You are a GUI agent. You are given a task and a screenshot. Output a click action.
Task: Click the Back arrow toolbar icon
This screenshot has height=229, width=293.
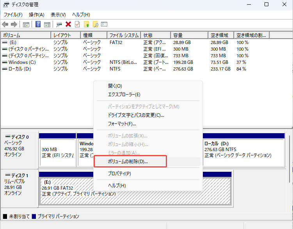click(x=5, y=24)
